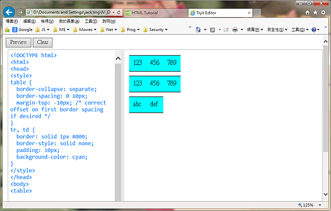
Task: Click the search magnifier in the address bar
Action: 109,13
